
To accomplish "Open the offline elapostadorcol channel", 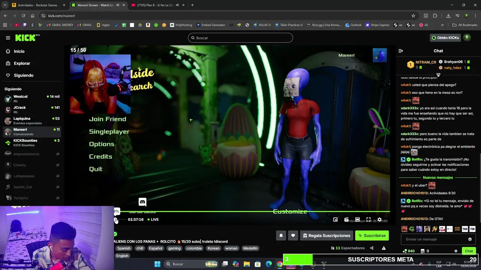I will (32, 154).
